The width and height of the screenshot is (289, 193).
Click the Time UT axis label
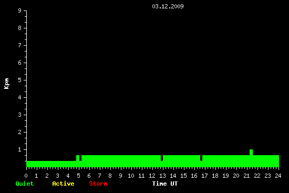click(165, 184)
